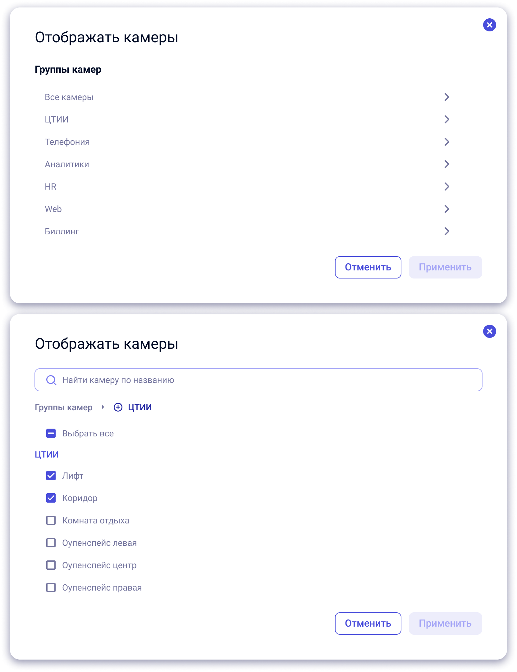Open the HR group arrow
517x672 pixels.
coord(447,186)
